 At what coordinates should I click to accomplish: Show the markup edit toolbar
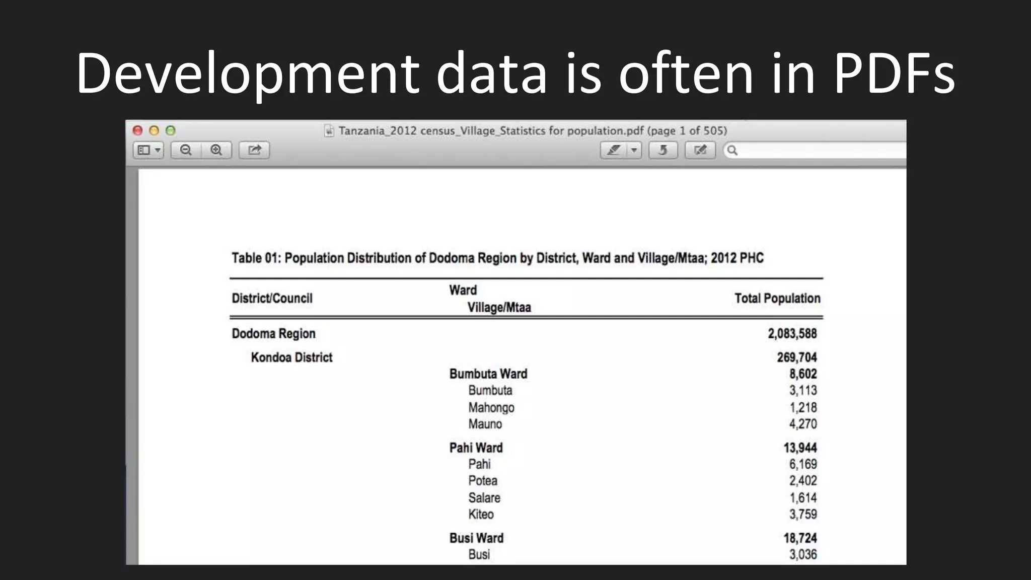pyautogui.click(x=700, y=150)
